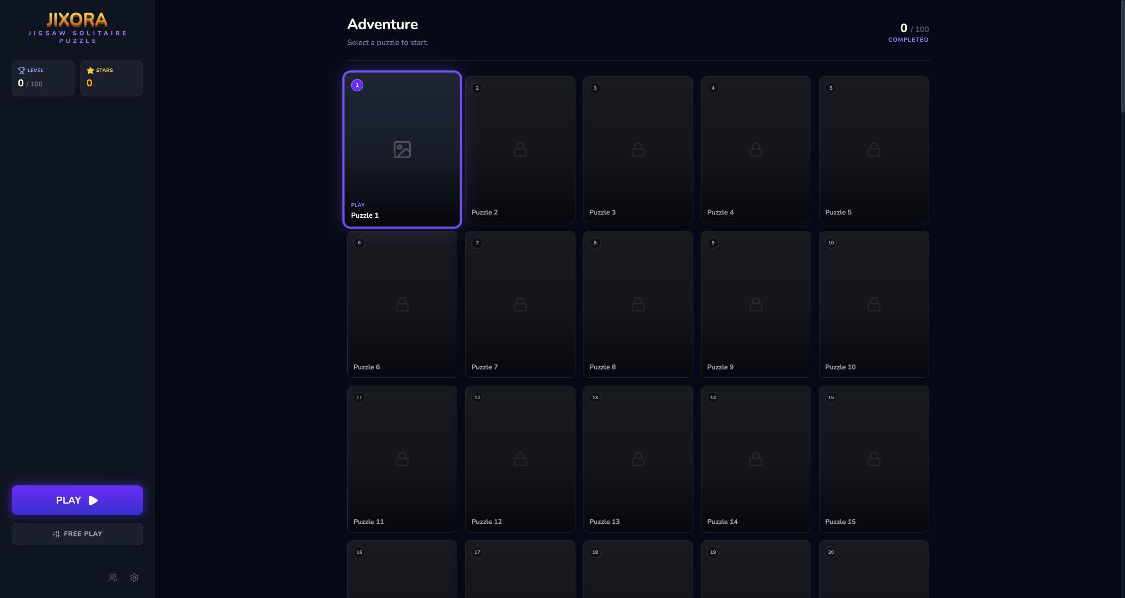This screenshot has width=1125, height=598.
Task: Select the 'Puzzle 5' label
Action: pos(838,212)
